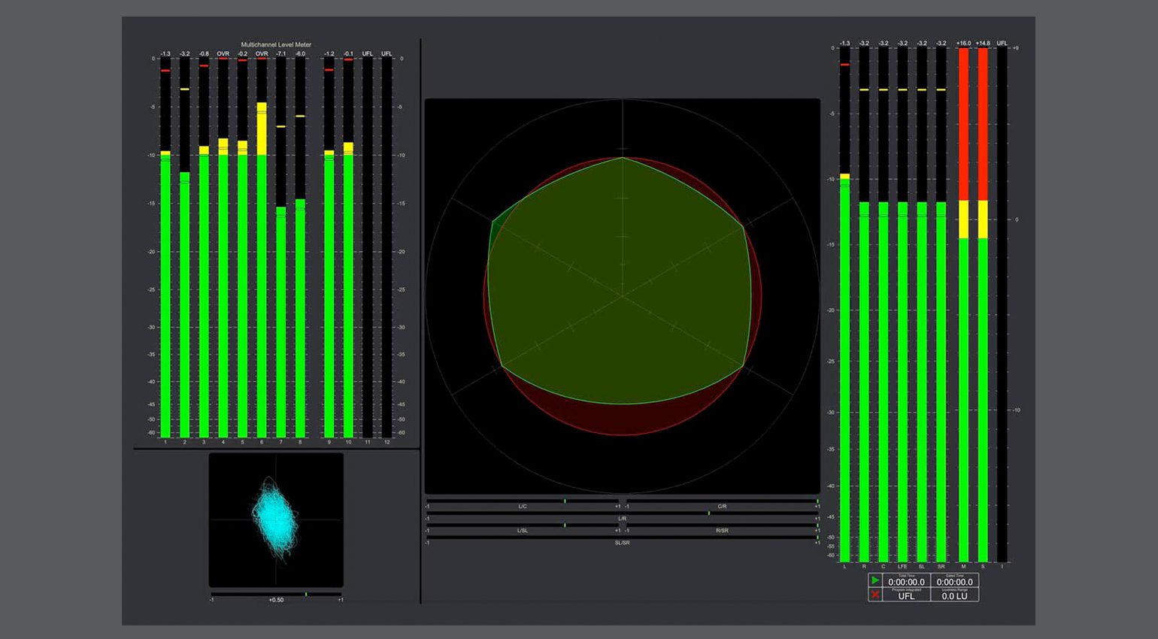
Task: Click the empty I loudness bar
Action: [x=1002, y=304]
